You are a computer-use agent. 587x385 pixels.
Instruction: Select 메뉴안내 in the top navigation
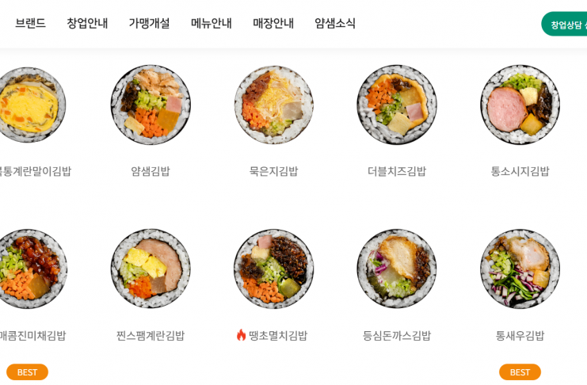click(212, 23)
